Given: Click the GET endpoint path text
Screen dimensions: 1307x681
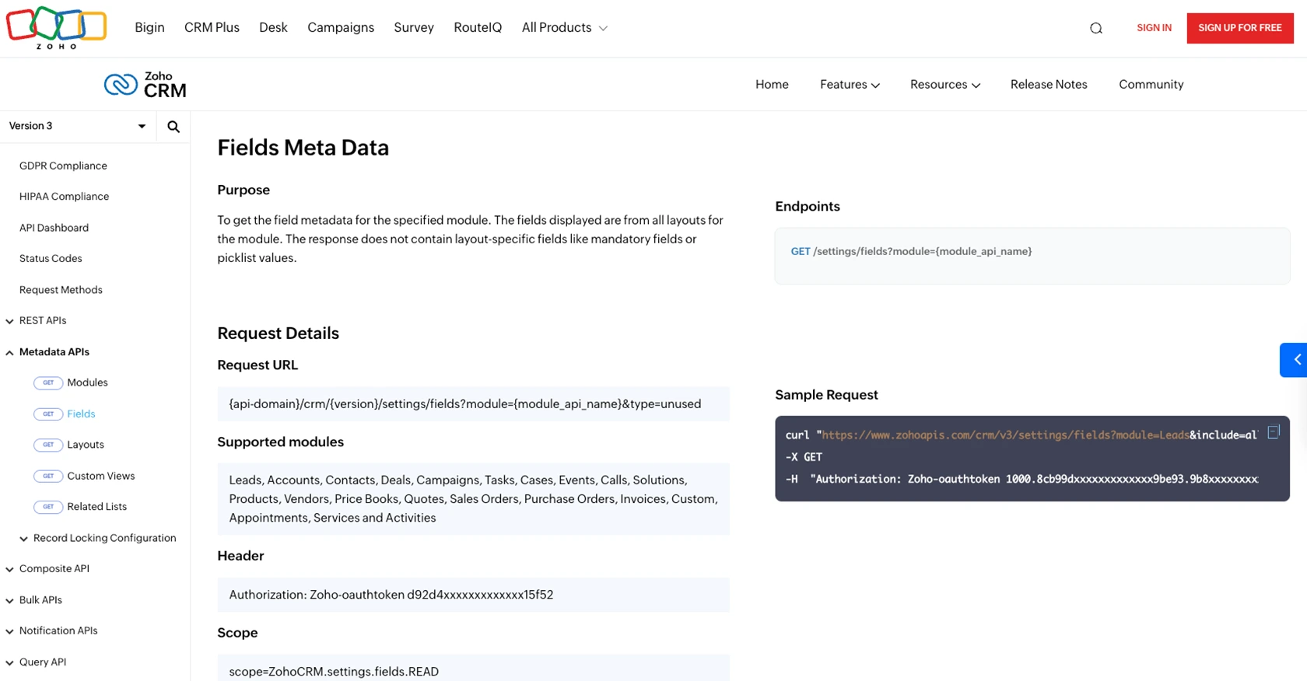Looking at the screenshot, I should tap(922, 251).
